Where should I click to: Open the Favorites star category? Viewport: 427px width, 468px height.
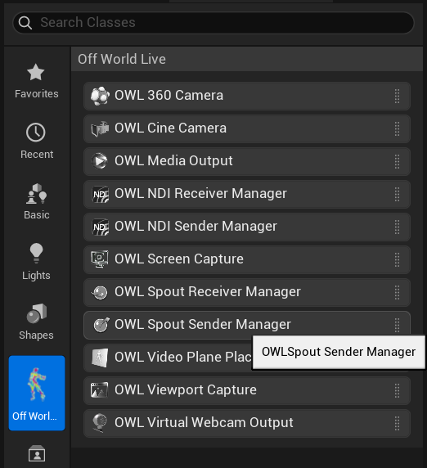[x=37, y=81]
